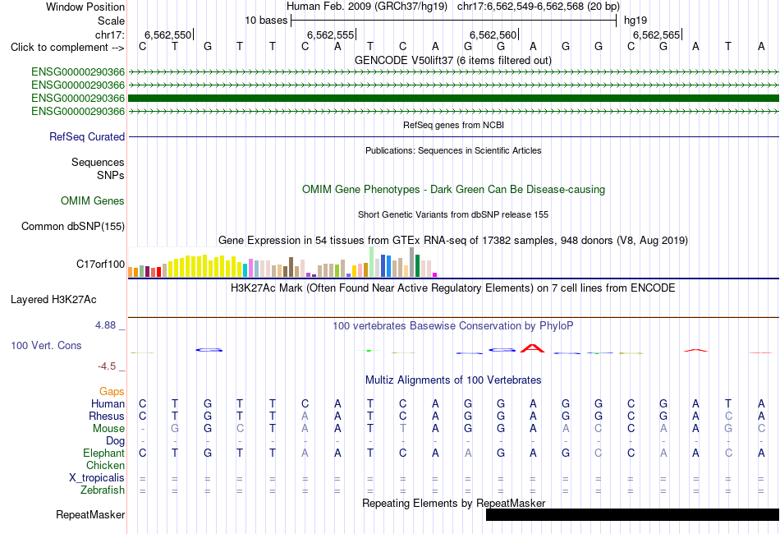Screen dimensions: 780x534
Task: Click the RepeatMasker track label
Action: 90,514
